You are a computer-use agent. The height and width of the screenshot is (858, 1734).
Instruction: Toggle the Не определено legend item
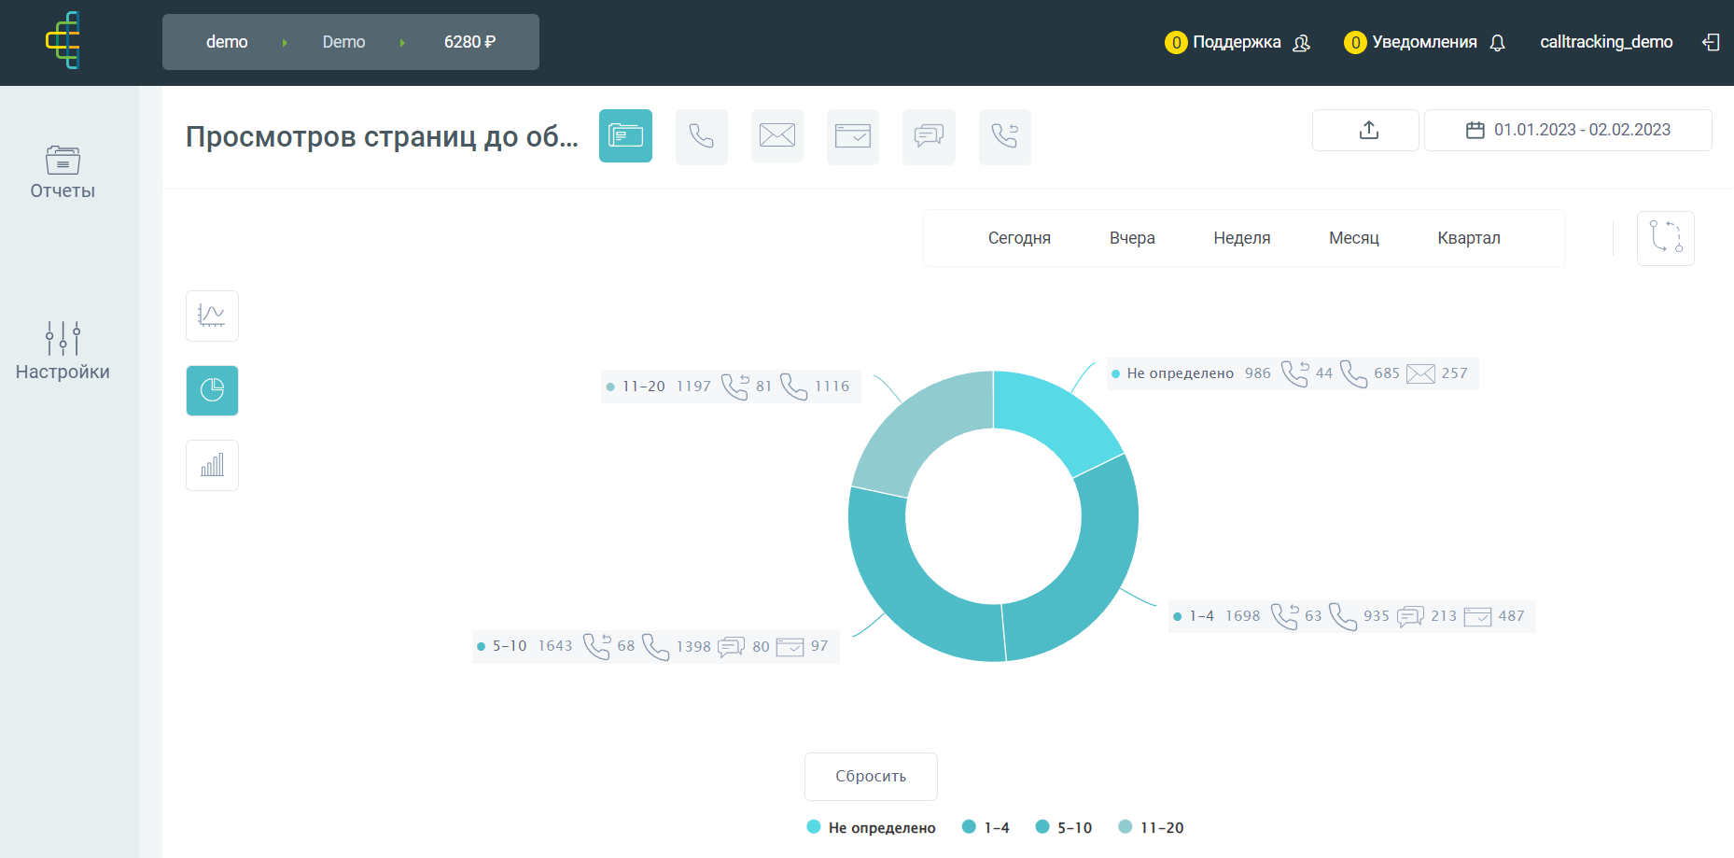pyautogui.click(x=871, y=827)
